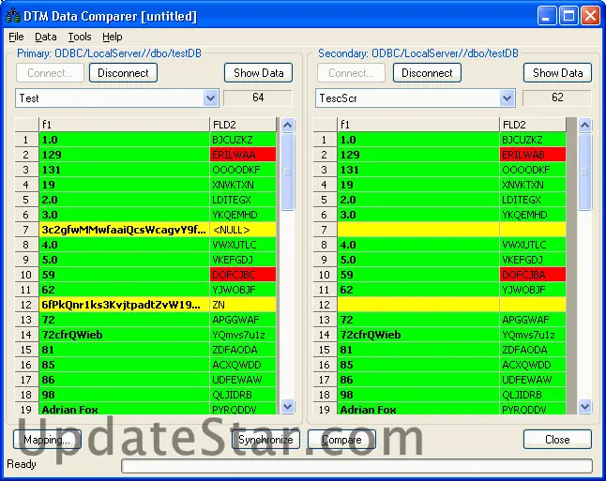Image resolution: width=606 pixels, height=481 pixels.
Task: Select cell QLJIDRB in Primary grid
Action: coord(243,395)
